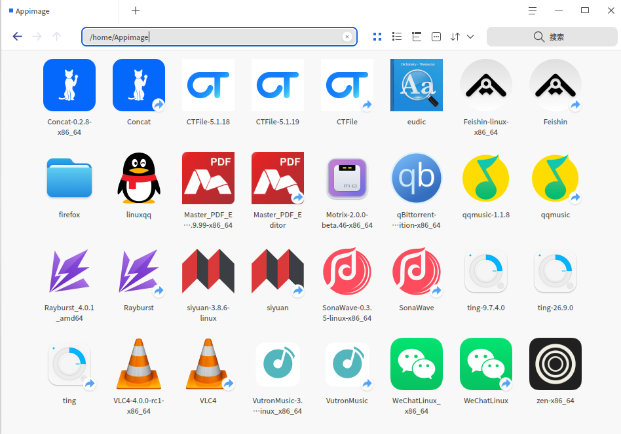Image resolution: width=621 pixels, height=434 pixels.
Task: Go back to previous folder
Action: (17, 37)
